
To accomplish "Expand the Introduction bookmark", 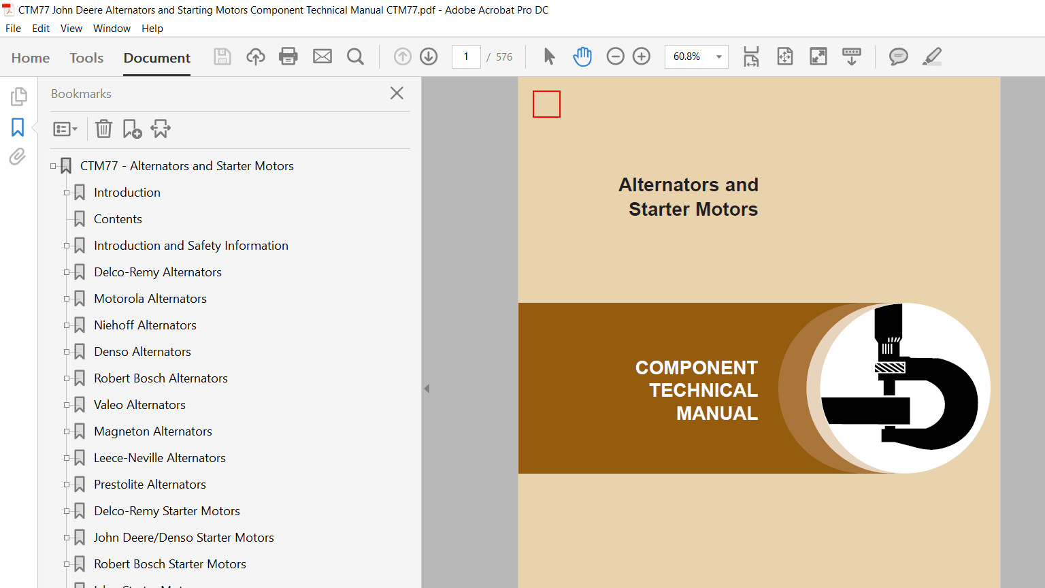I will point(67,193).
